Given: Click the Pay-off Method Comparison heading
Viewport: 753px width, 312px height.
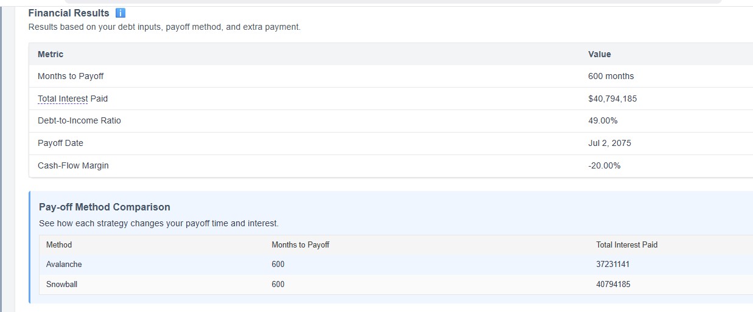Looking at the screenshot, I should (x=105, y=207).
